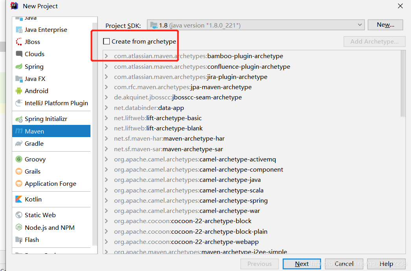Expand maven-archetype-har chevron

(107, 139)
